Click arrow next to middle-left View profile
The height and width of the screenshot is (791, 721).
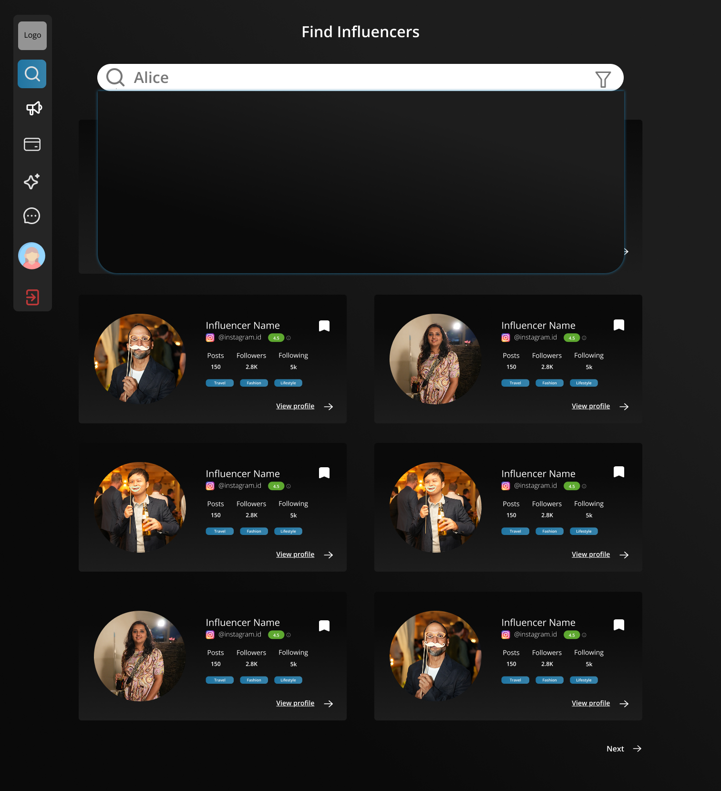(x=329, y=555)
